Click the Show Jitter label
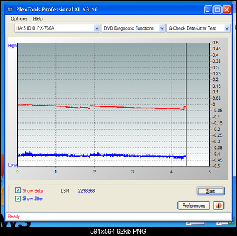The width and height of the screenshot is (237, 236). [x=33, y=199]
